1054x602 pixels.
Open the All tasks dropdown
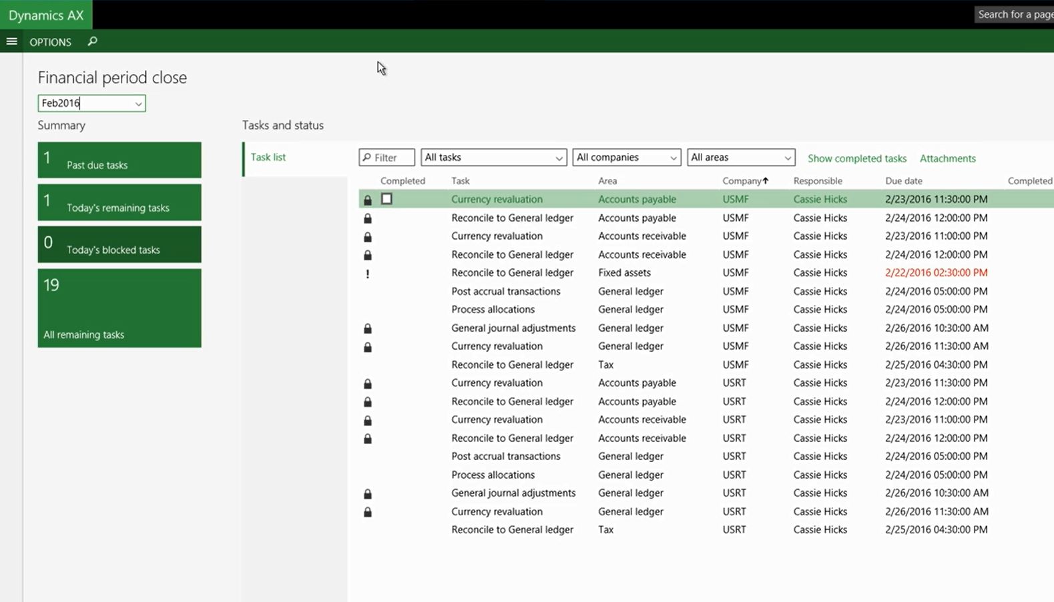click(x=493, y=158)
